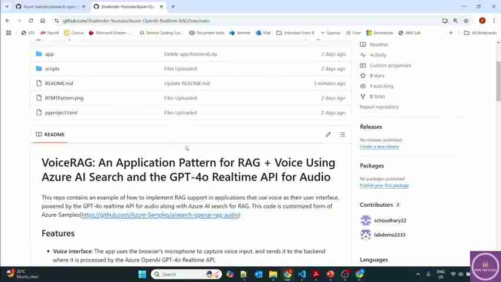View the 0 stars link

[377, 76]
